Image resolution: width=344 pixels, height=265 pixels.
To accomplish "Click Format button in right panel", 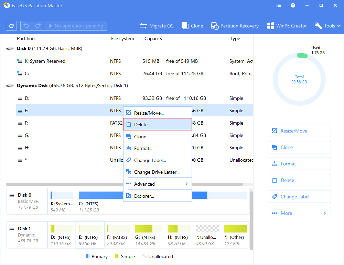I will (299, 164).
